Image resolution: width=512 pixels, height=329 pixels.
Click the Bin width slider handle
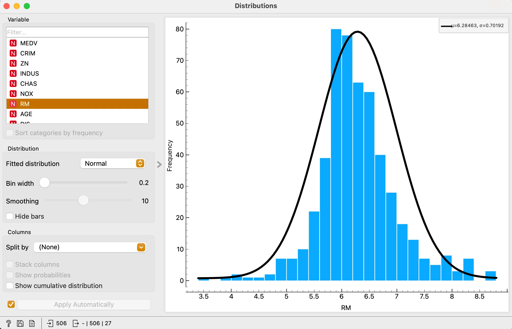pyautogui.click(x=45, y=182)
